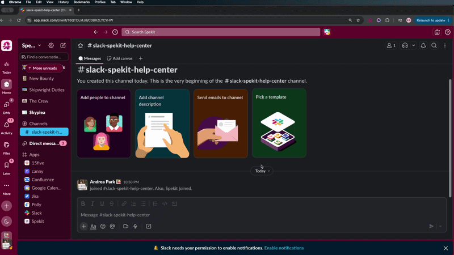This screenshot has width=454, height=255.
Task: Open Home in left rail
Action: [6, 87]
